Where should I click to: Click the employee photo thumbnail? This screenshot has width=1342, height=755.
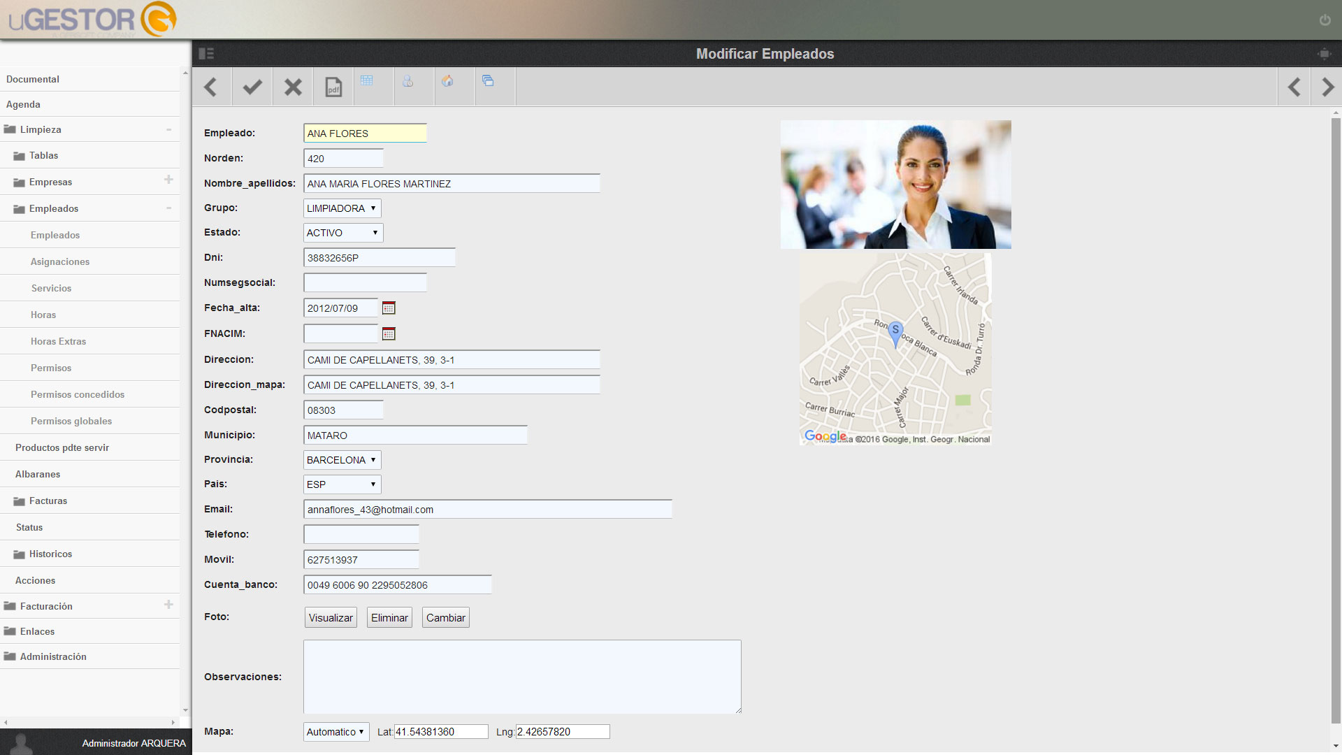coord(895,185)
